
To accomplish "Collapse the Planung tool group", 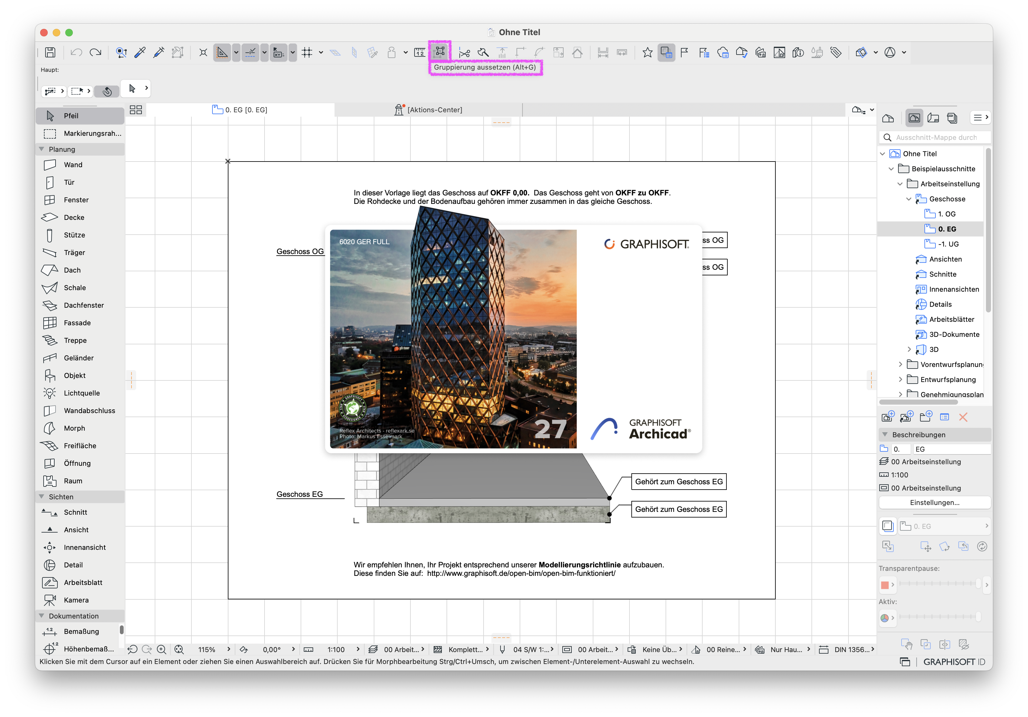I will point(42,149).
